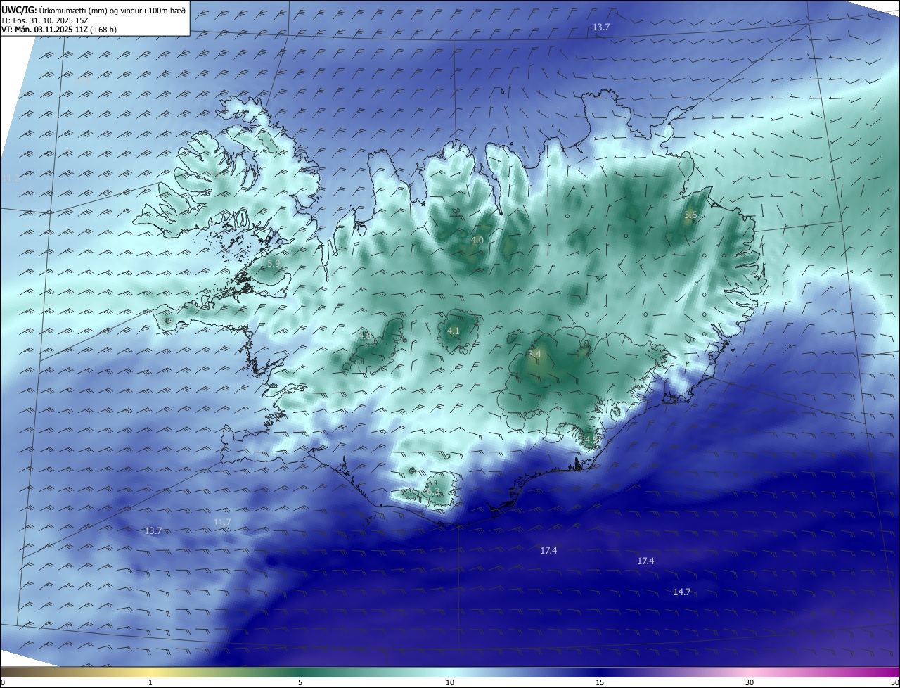Click the 13.7 value label beside the 11.7 label
The image size is (900, 688).
153,530
